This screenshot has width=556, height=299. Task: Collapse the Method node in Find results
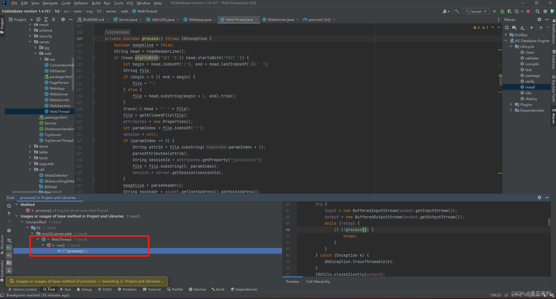(17, 204)
